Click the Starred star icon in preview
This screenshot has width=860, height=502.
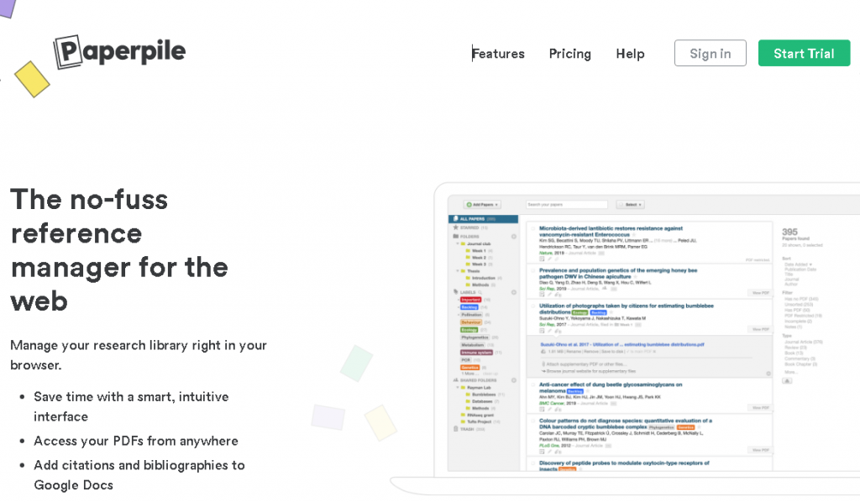pos(456,227)
